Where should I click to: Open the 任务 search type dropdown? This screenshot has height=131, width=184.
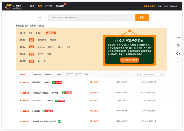41,18
